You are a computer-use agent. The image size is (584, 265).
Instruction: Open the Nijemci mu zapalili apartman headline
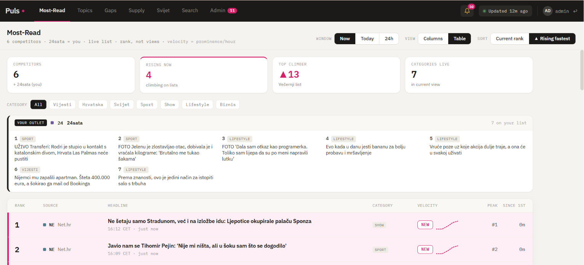point(62,180)
